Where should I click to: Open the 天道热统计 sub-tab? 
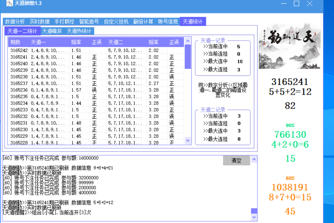(79, 31)
